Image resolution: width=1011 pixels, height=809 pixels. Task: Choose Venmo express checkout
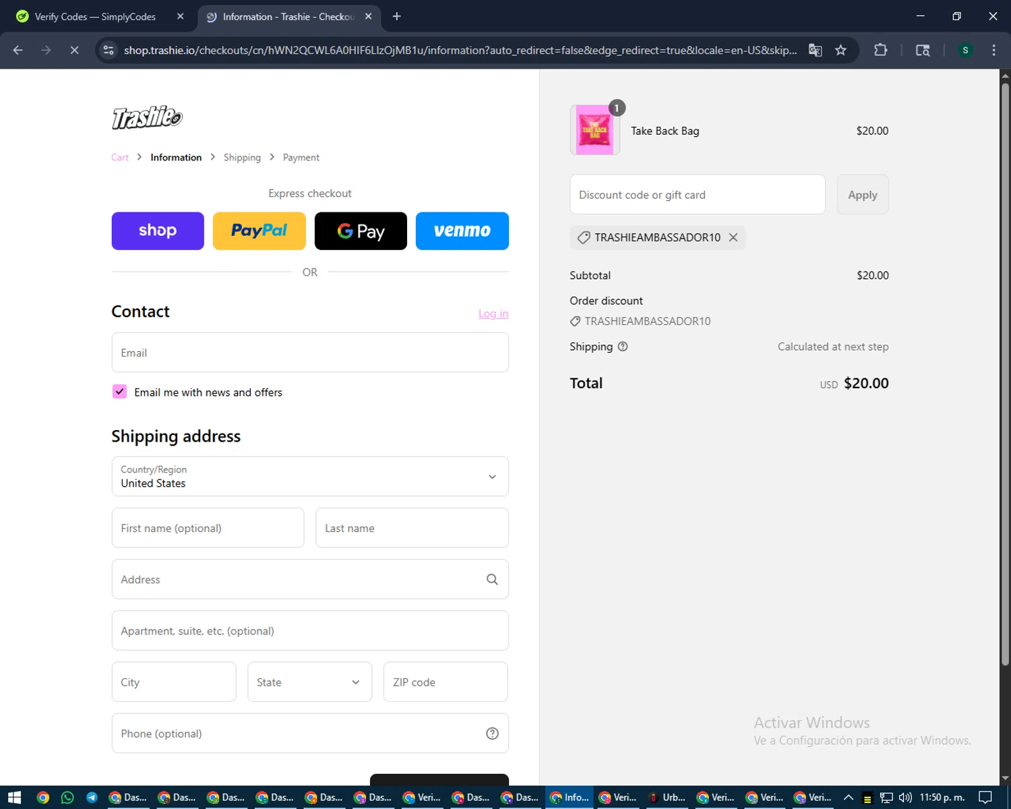[462, 231]
